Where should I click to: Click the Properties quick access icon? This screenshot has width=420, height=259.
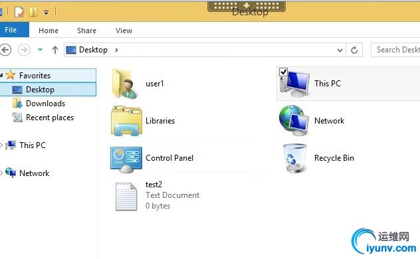19,12
